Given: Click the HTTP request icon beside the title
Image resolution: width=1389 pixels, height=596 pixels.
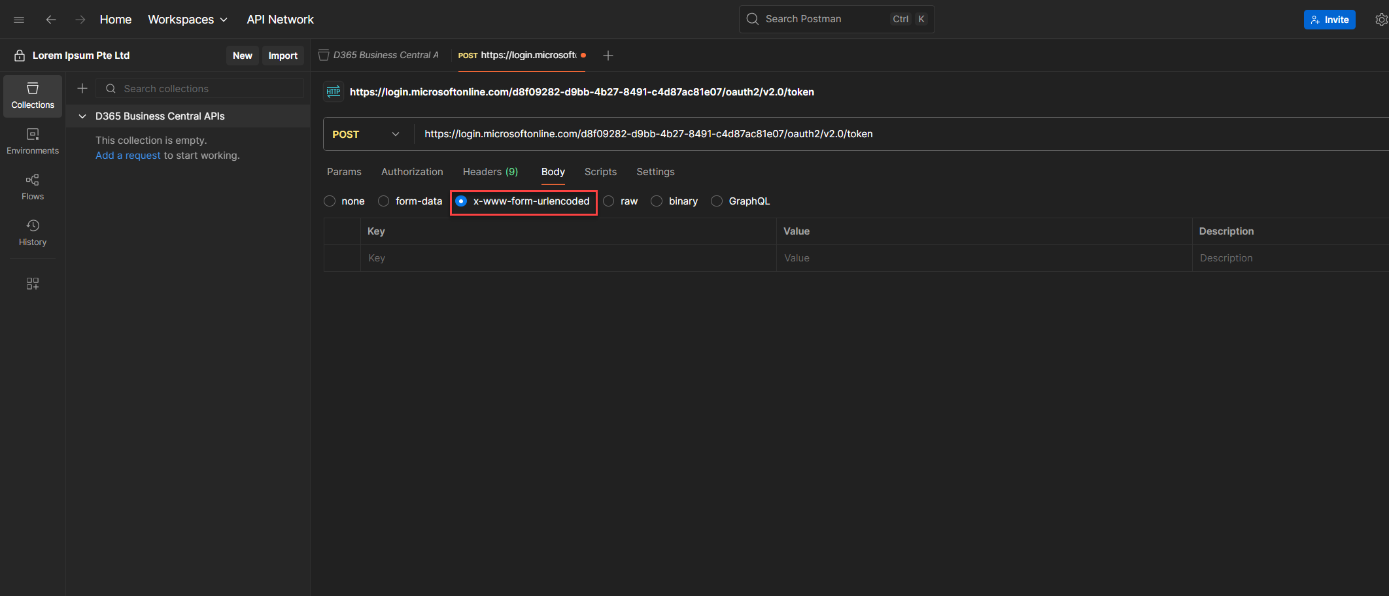Looking at the screenshot, I should click(x=334, y=91).
